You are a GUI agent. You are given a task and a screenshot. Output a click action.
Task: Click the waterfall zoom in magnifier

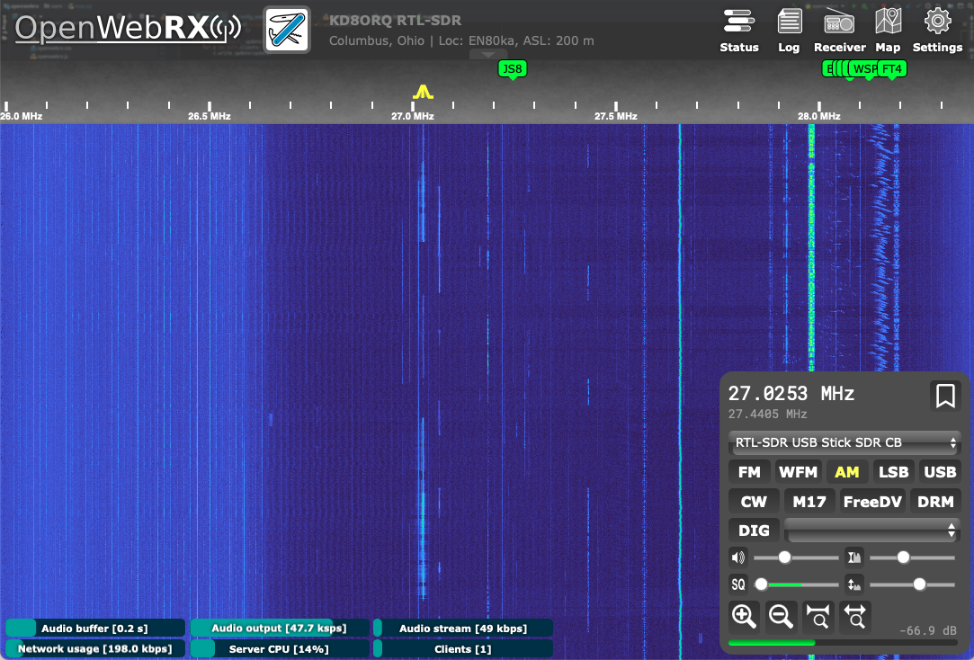[743, 616]
